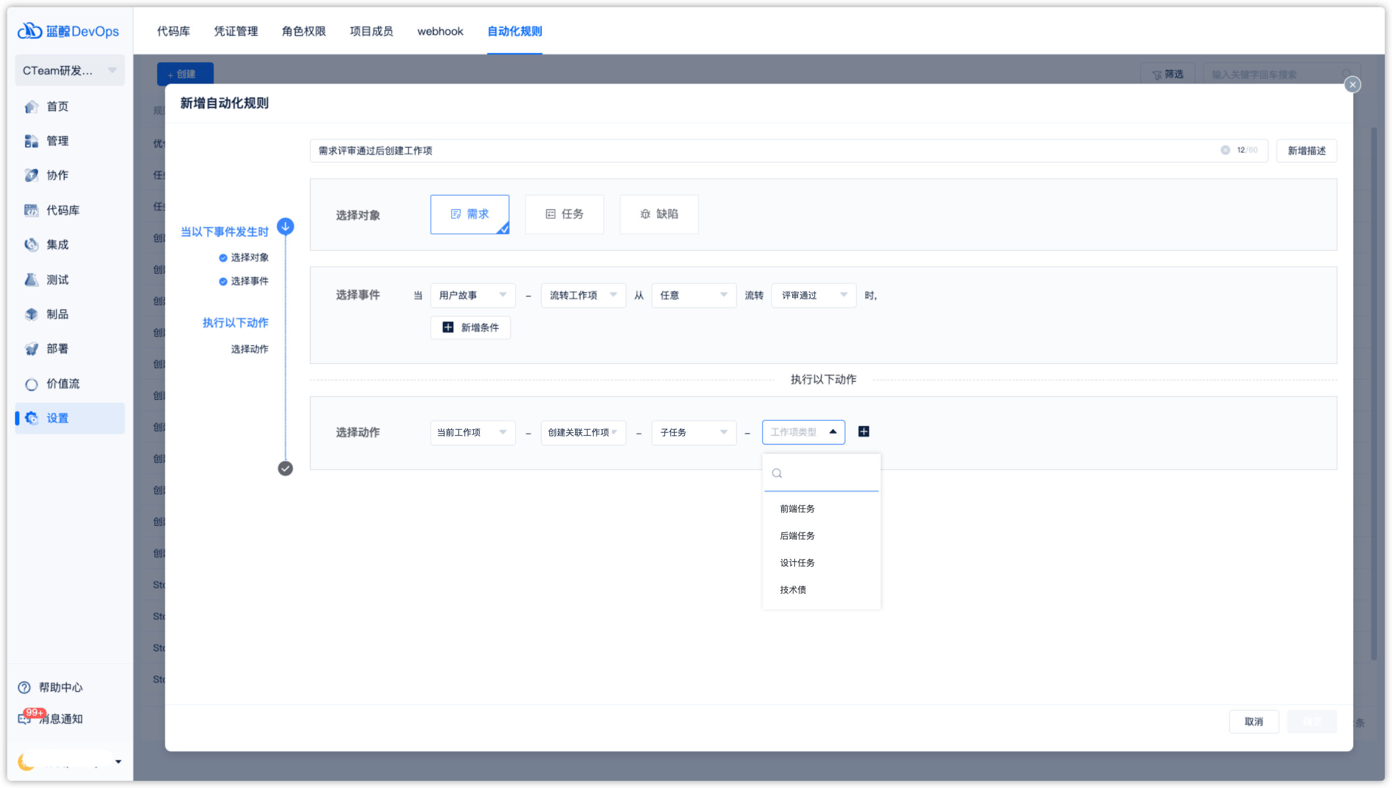Open the 价值流 sidebar icon
The width and height of the screenshot is (1392, 788).
click(31, 384)
